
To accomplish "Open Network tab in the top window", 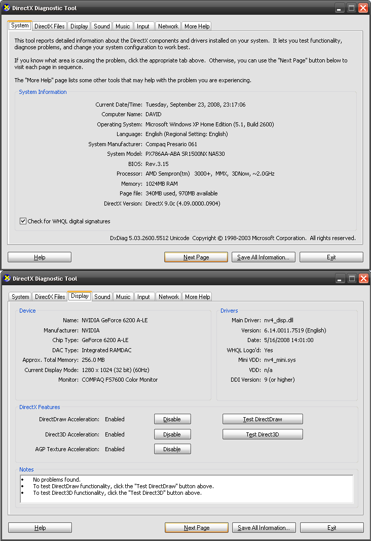I will (x=168, y=26).
